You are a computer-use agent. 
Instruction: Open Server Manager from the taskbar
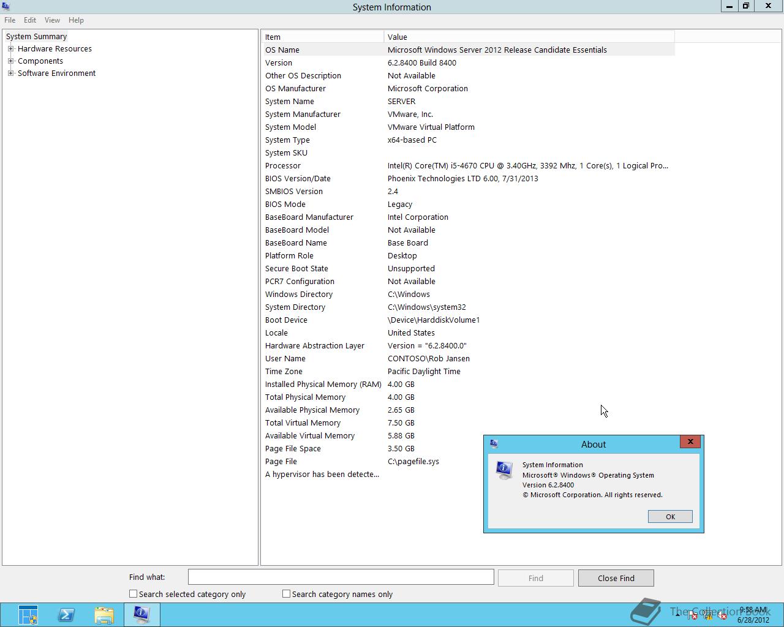click(28, 614)
